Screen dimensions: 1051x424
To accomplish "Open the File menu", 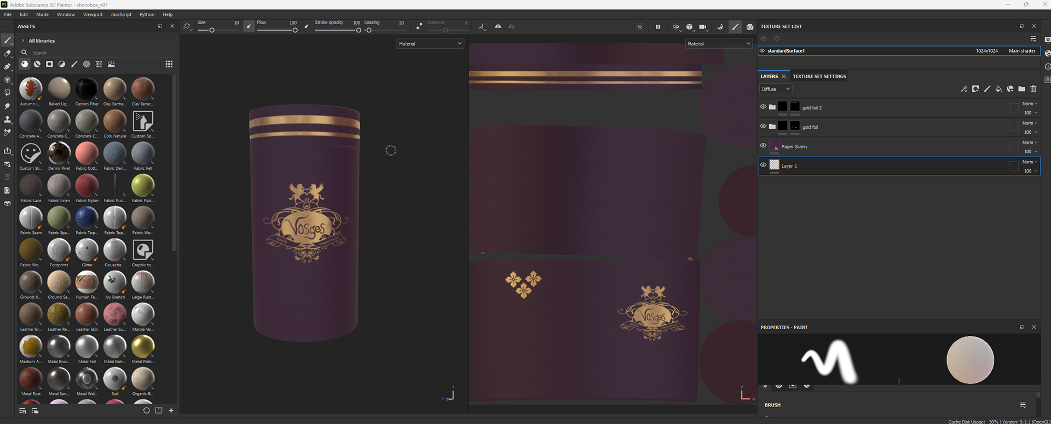I will tap(8, 14).
